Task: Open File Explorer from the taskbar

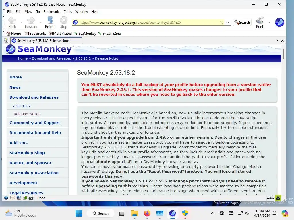Action: click(134, 213)
